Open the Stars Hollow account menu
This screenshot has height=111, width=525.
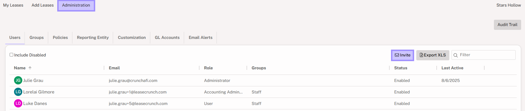pos(508,5)
